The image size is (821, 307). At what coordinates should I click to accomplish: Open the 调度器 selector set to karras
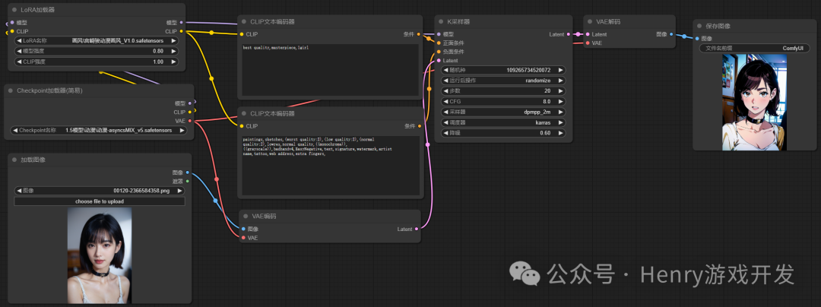point(504,122)
